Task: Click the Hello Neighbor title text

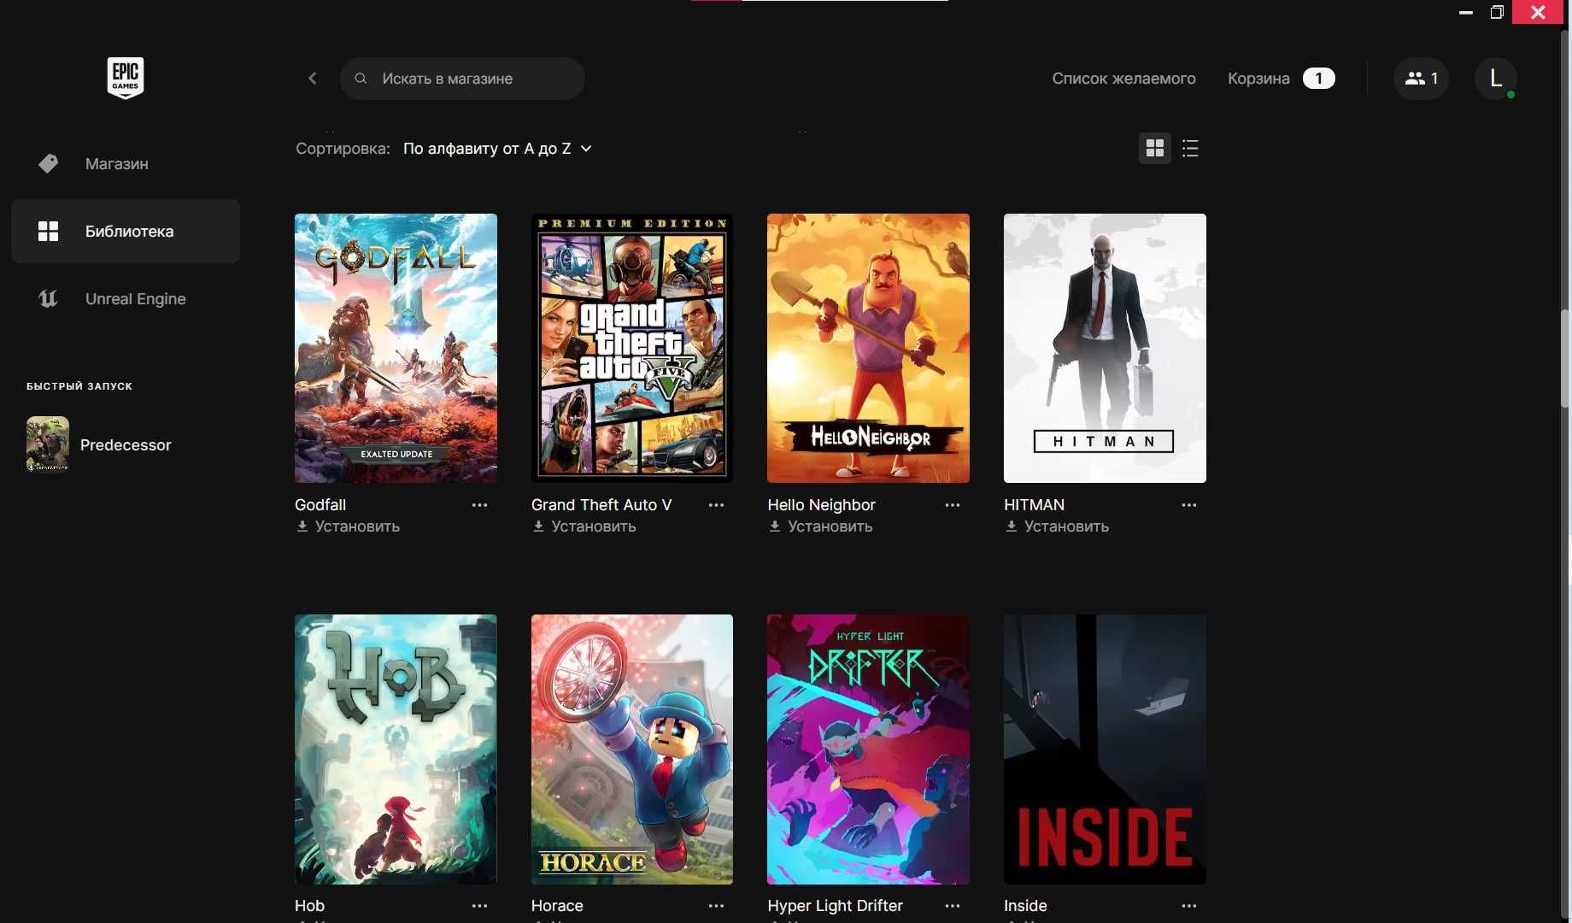Action: tap(821, 505)
